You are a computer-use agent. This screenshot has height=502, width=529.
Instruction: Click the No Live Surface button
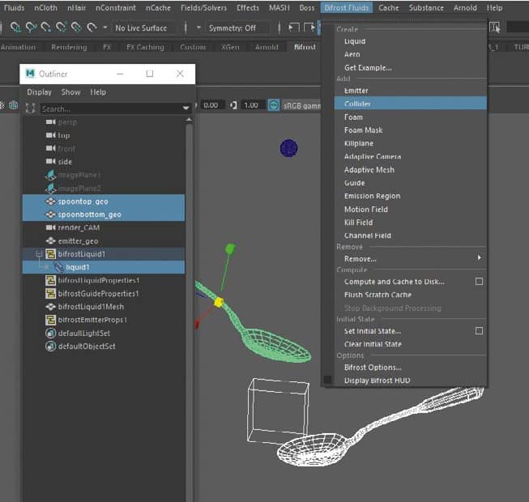pos(141,28)
